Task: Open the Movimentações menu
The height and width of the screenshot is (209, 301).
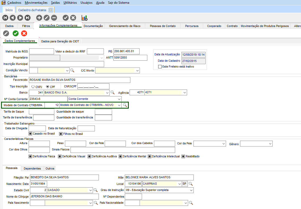Action: (x=36, y=3)
